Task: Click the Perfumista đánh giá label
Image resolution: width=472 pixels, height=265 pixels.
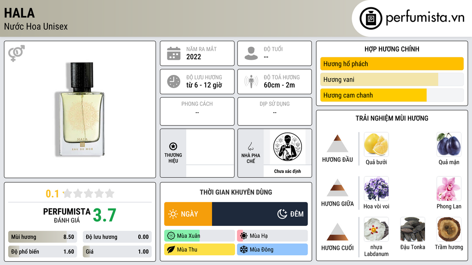Action: click(67, 215)
